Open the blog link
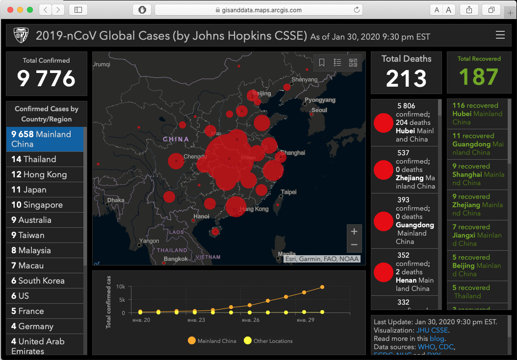Viewport: 517px width, 360px height. (437, 338)
